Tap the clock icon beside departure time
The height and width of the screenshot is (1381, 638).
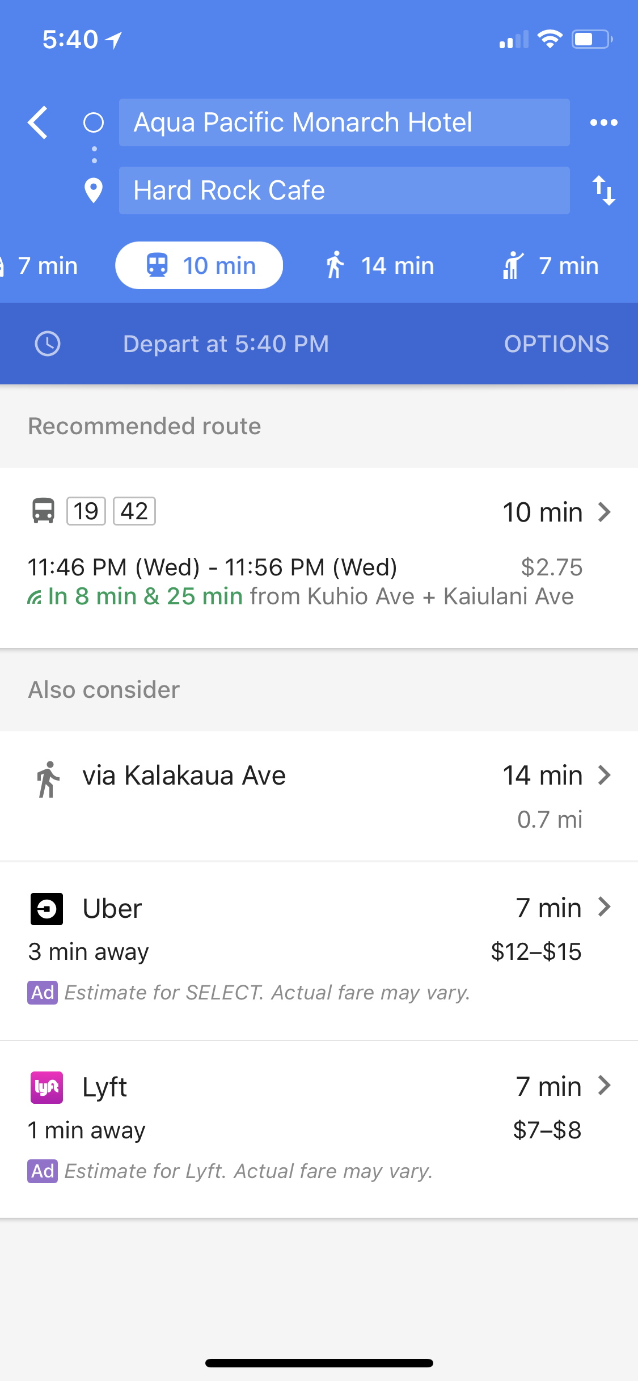(48, 344)
